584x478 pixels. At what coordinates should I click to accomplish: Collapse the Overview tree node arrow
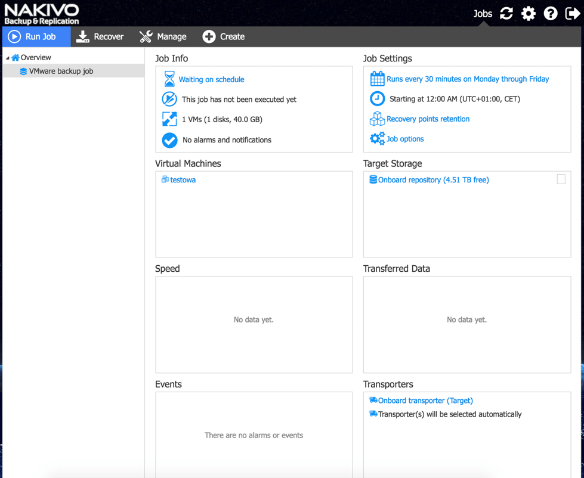click(x=8, y=58)
